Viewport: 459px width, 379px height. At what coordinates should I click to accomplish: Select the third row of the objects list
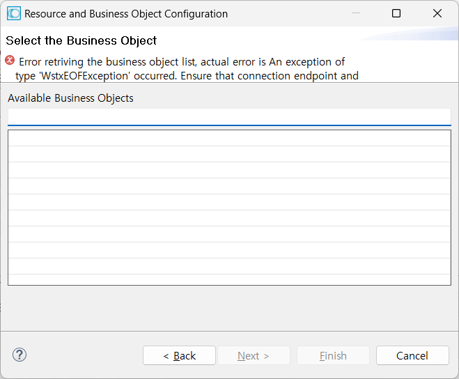[229, 170]
